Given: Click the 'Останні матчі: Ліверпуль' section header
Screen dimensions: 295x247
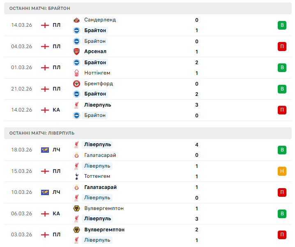Looking at the screenshot, I should coord(42,133).
